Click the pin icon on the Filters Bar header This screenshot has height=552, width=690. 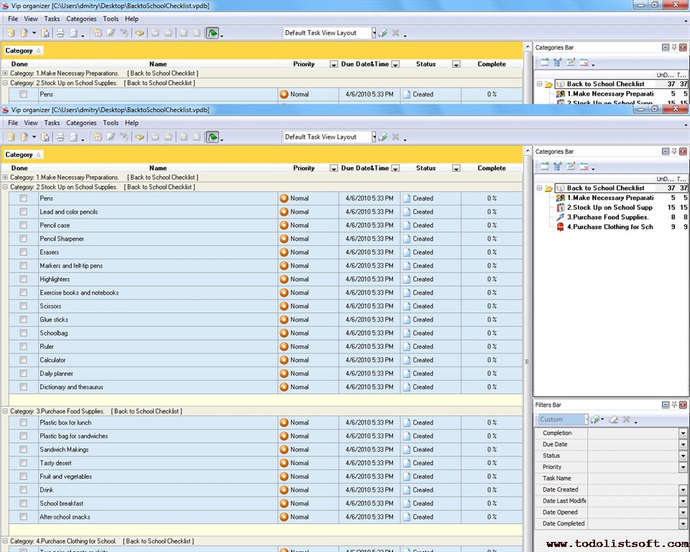click(674, 405)
